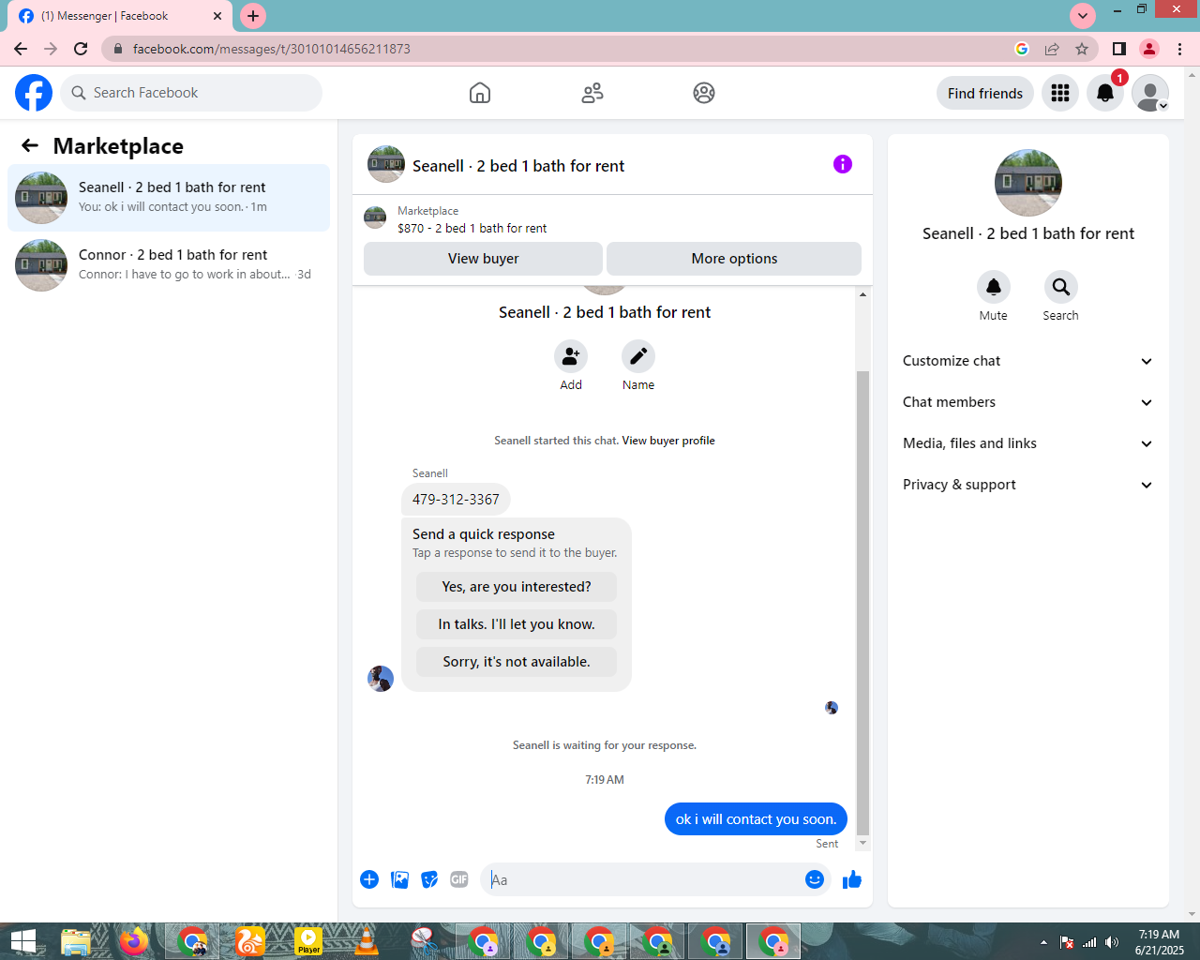
Task: Open the account profile avatar menu
Action: tap(1150, 93)
